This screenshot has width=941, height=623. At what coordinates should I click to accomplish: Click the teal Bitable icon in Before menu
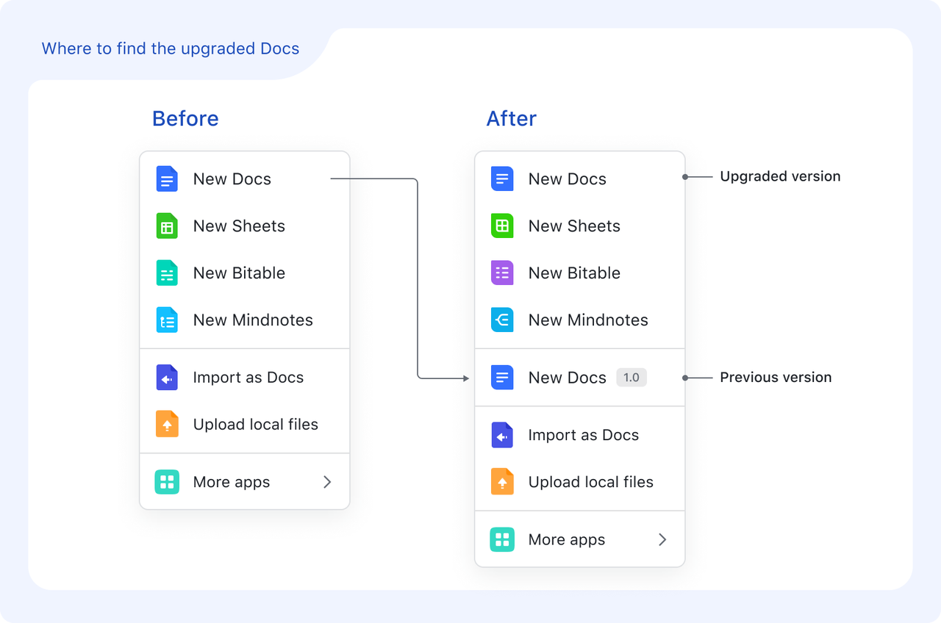pyautogui.click(x=167, y=273)
